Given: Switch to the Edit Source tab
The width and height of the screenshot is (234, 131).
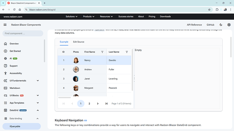Looking at the screenshot, I should (x=79, y=42).
